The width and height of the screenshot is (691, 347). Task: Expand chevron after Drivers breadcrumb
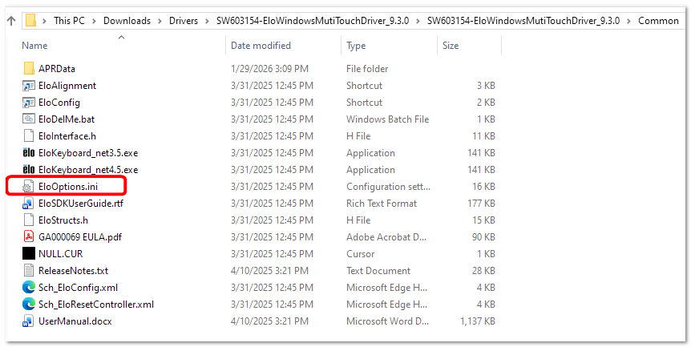[207, 21]
